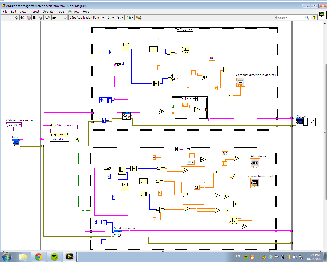Viewport: 327px width, 262px height.
Task: Open the Align Objects dropdown
Action: click(111, 18)
